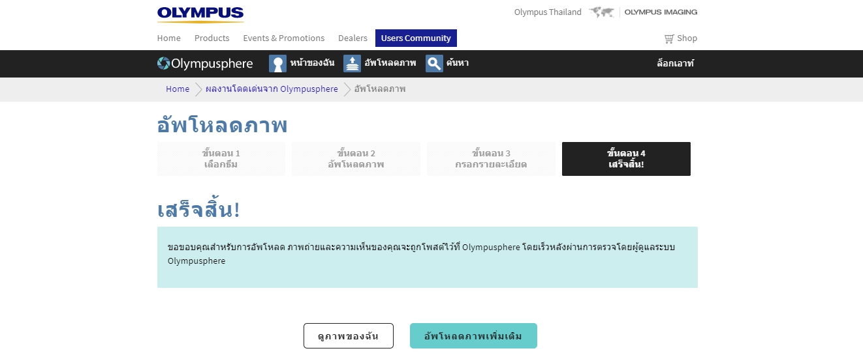Click the ขอขอบคุณ confirmation message text
The image size is (863, 355).
tap(421, 254)
